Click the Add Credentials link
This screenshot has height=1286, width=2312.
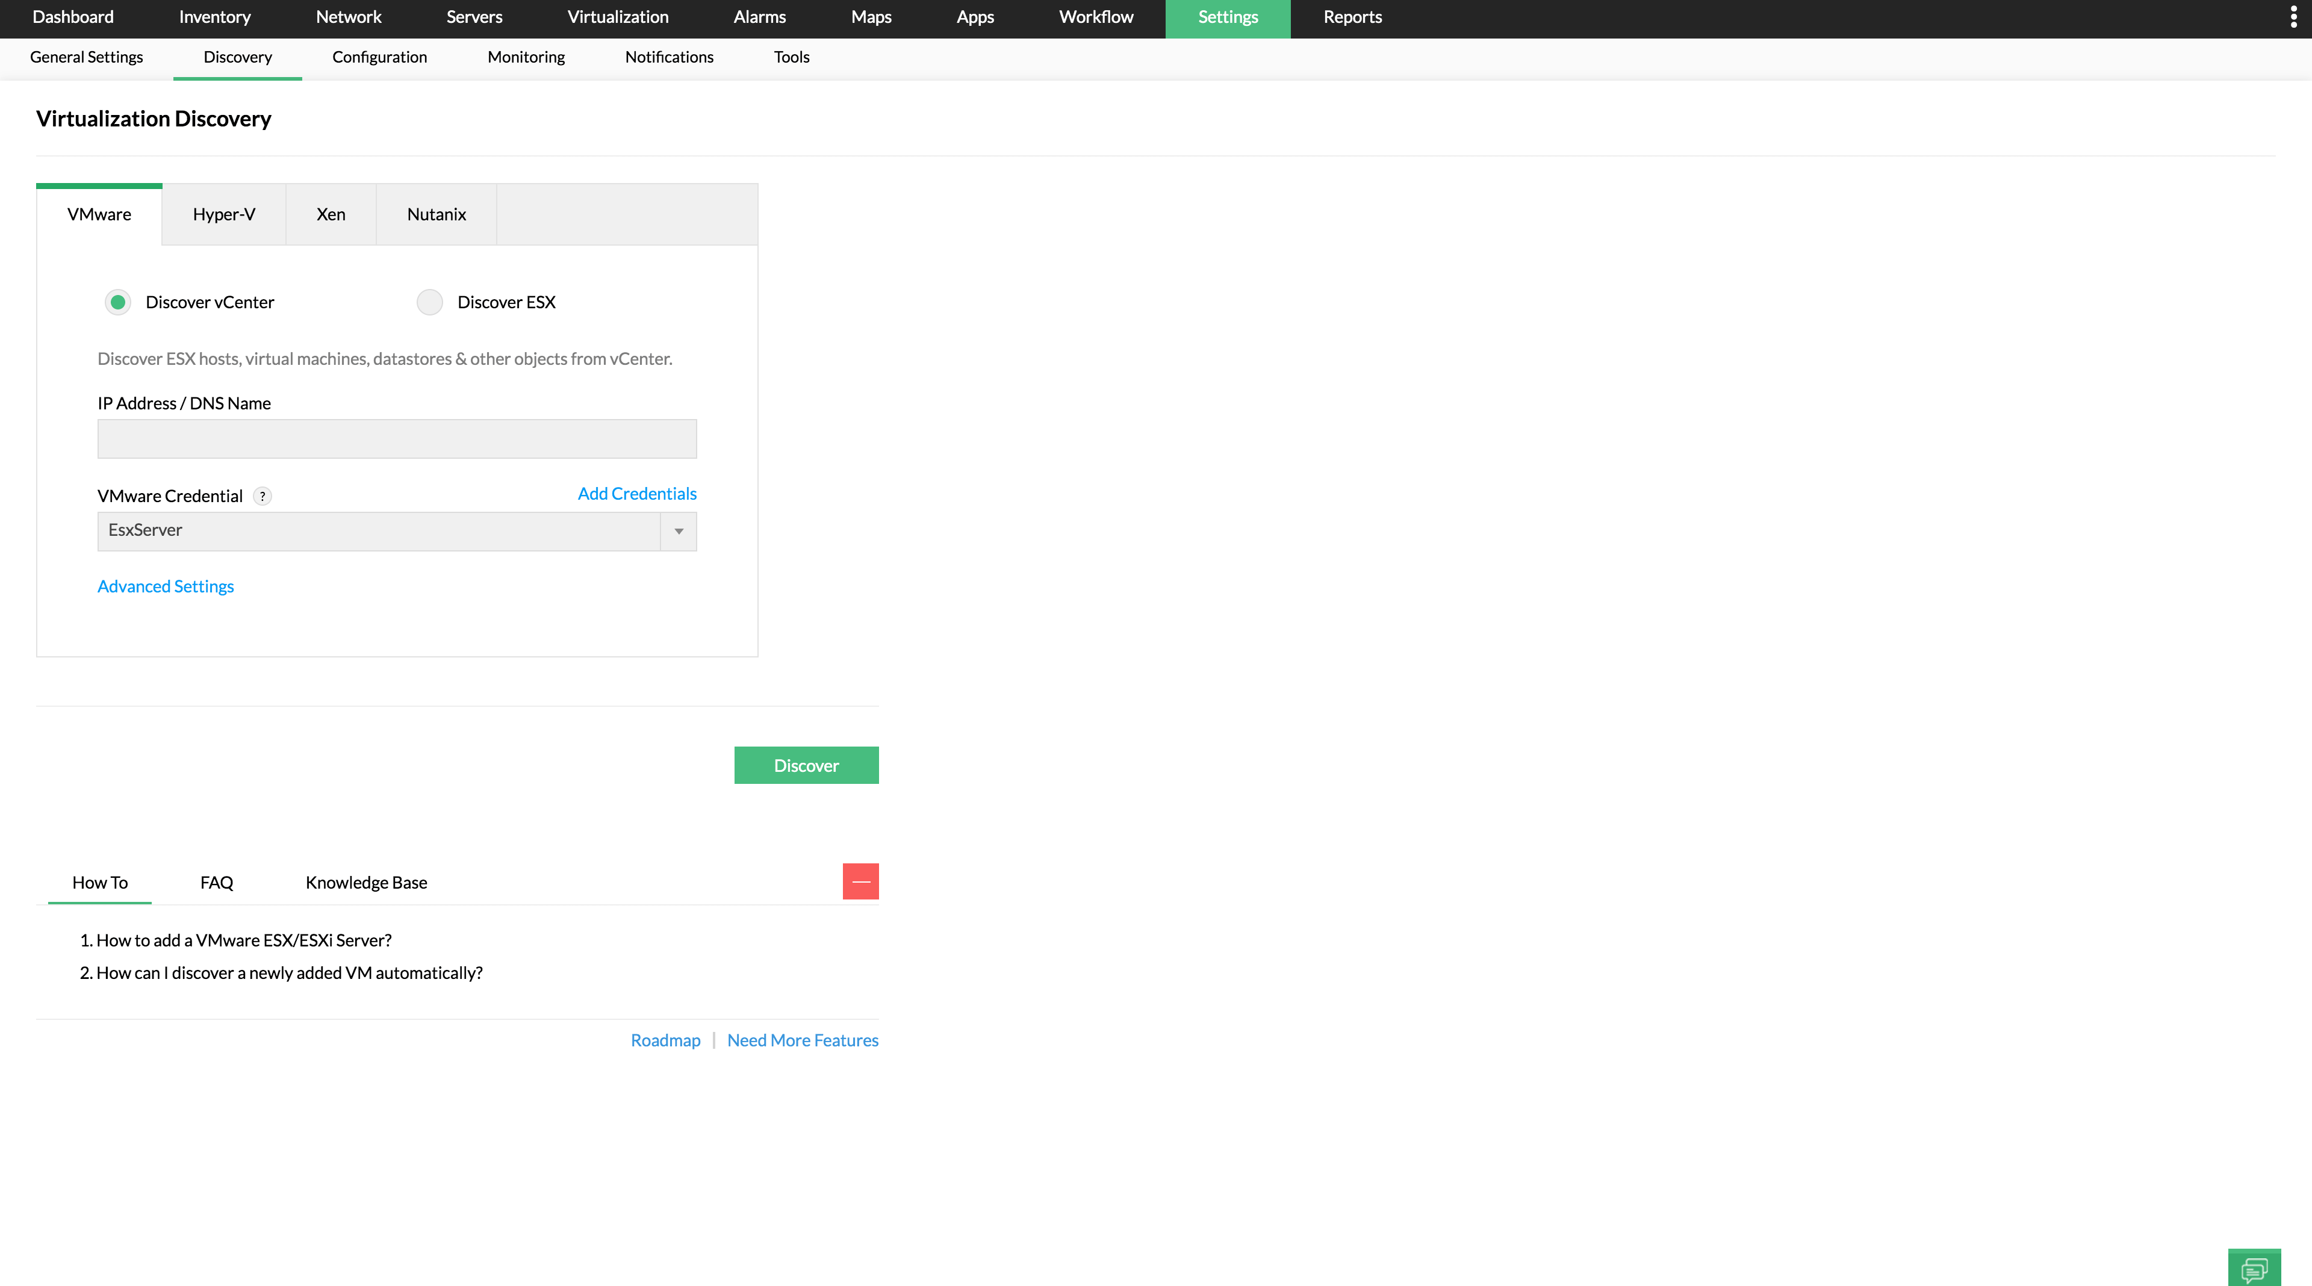pyautogui.click(x=636, y=494)
